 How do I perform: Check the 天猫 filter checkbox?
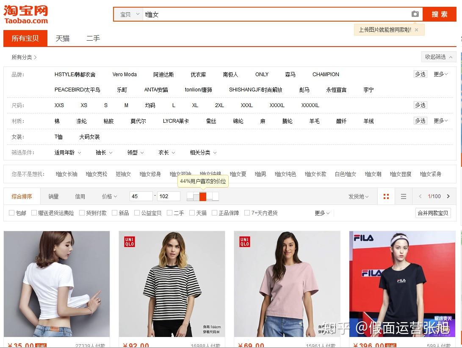pyautogui.click(x=192, y=213)
